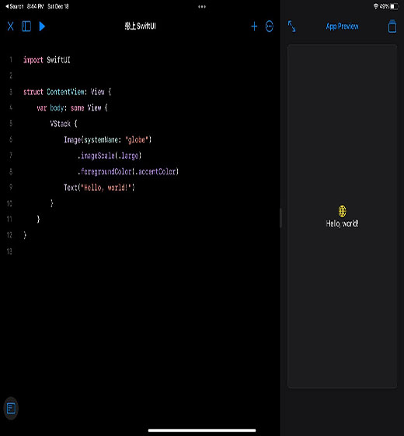Toggle the sidebar panel icon
This screenshot has width=404, height=436.
click(x=26, y=26)
